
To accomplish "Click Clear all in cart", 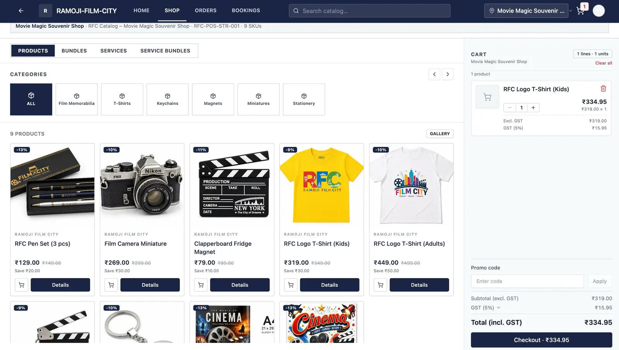I will (604, 63).
